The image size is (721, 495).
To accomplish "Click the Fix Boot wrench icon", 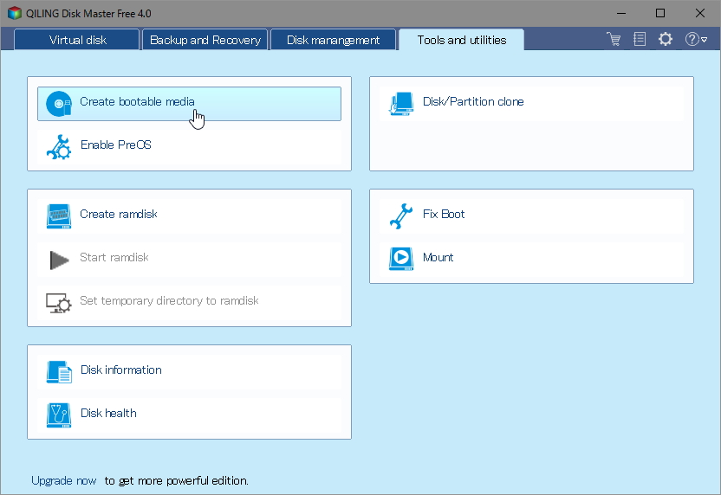I will click(x=401, y=215).
